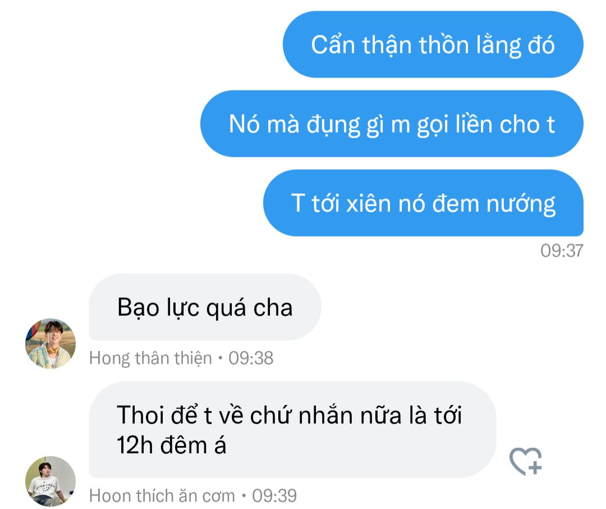Open Hong thân thiện's profile avatar
Image resolution: width=606 pixels, height=509 pixels.
(x=50, y=344)
